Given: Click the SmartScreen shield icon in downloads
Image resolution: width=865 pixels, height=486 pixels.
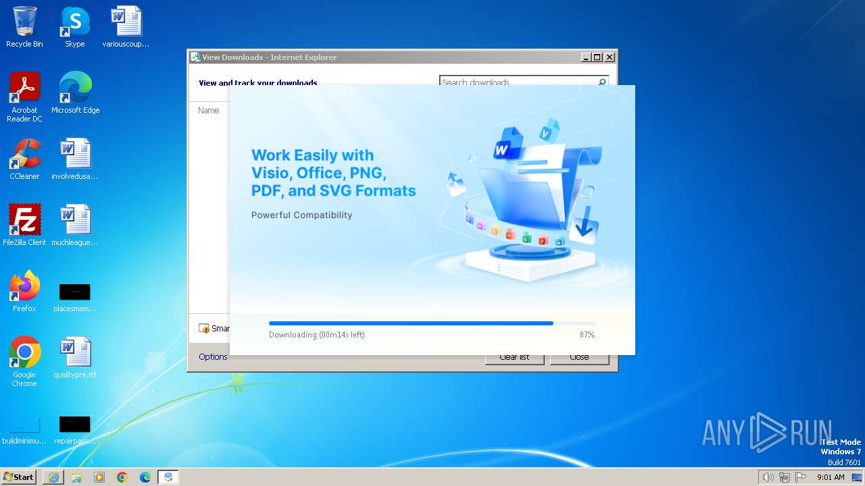Looking at the screenshot, I should (x=204, y=329).
